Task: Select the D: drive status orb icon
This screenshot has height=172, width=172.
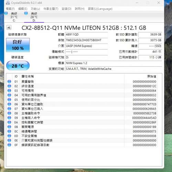Action: pos(26,13)
